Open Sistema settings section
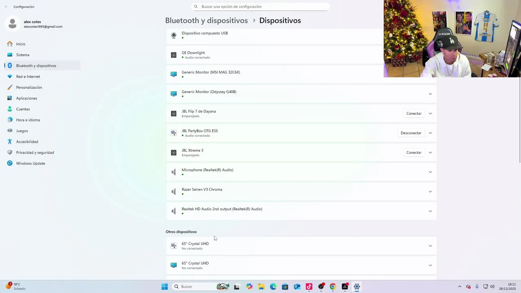Viewport: 521px width, 293px height. point(42,55)
